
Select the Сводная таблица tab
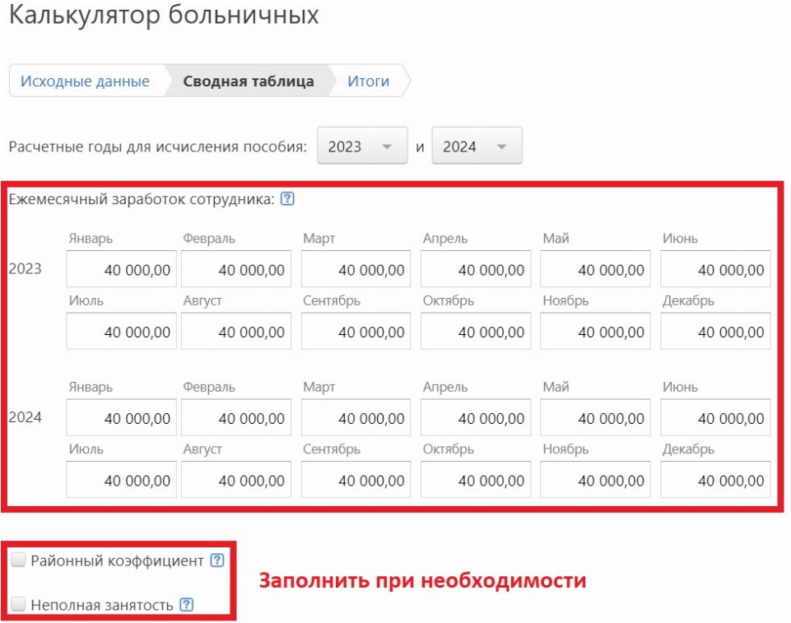point(249,81)
